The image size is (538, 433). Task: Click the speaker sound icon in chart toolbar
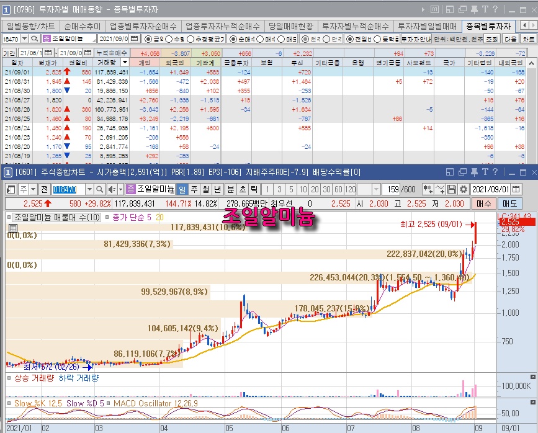[x=112, y=189]
